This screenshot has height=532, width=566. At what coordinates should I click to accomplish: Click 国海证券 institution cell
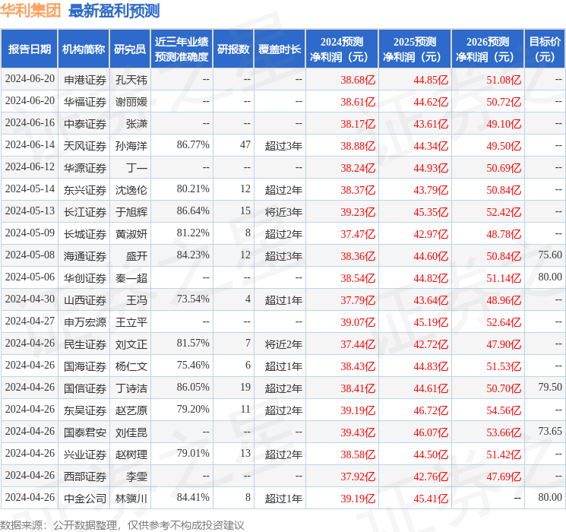(x=85, y=366)
